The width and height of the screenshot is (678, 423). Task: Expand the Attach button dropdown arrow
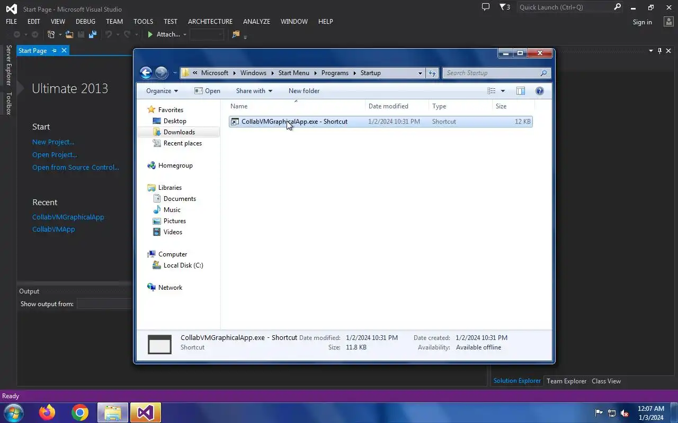point(185,34)
